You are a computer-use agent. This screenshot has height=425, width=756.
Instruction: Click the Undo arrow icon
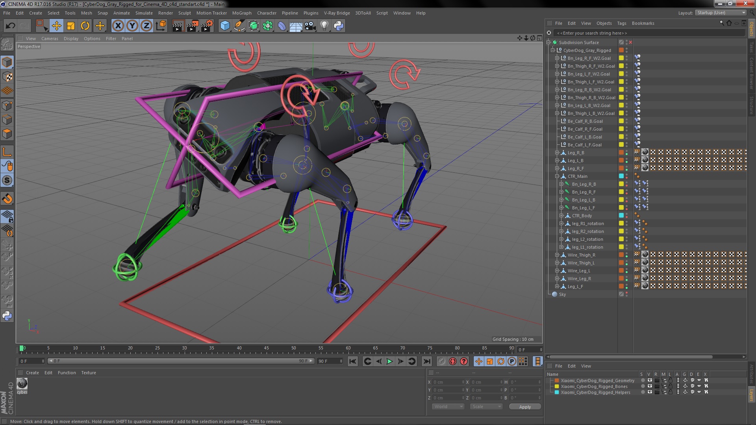click(10, 26)
